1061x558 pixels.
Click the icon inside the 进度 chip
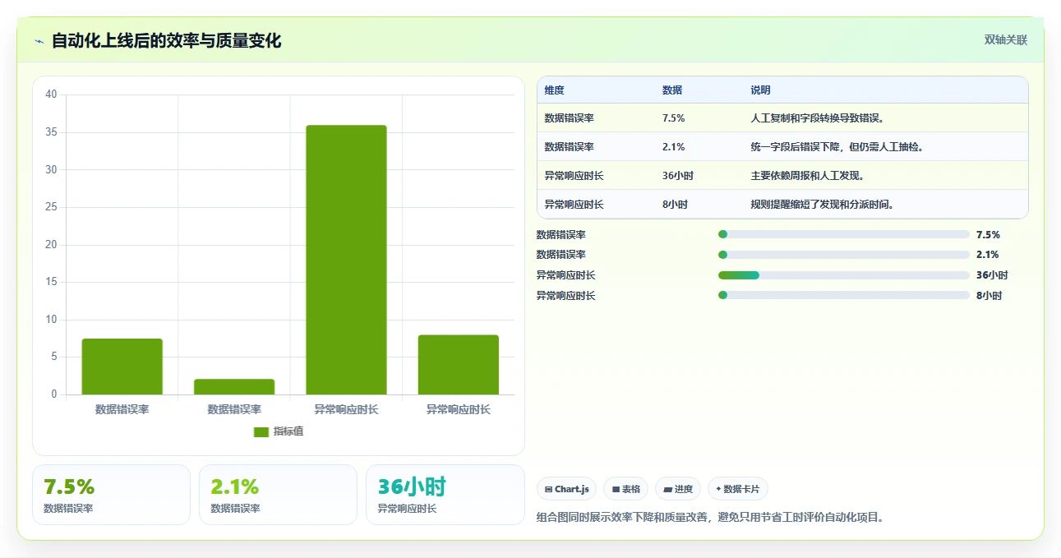tap(668, 489)
